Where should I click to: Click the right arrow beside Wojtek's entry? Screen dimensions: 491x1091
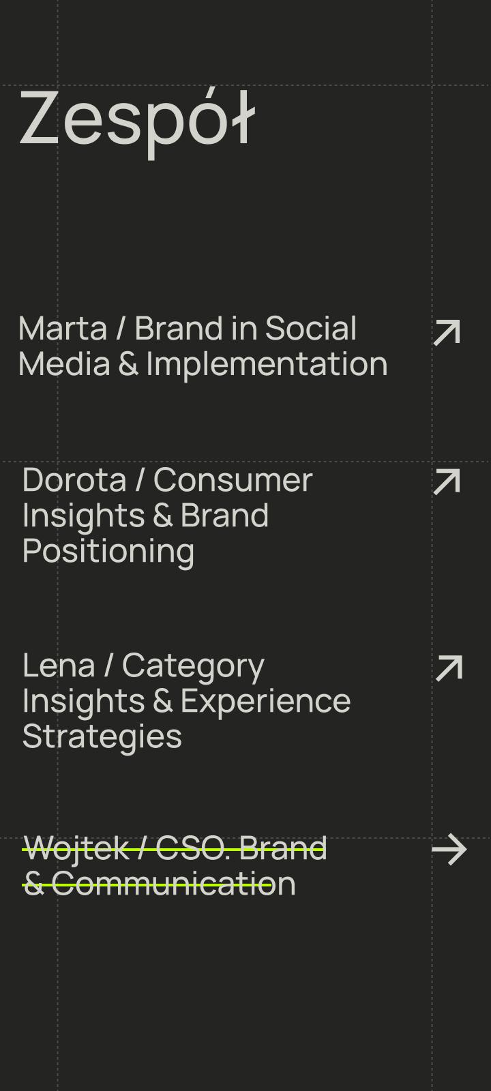coord(449,850)
